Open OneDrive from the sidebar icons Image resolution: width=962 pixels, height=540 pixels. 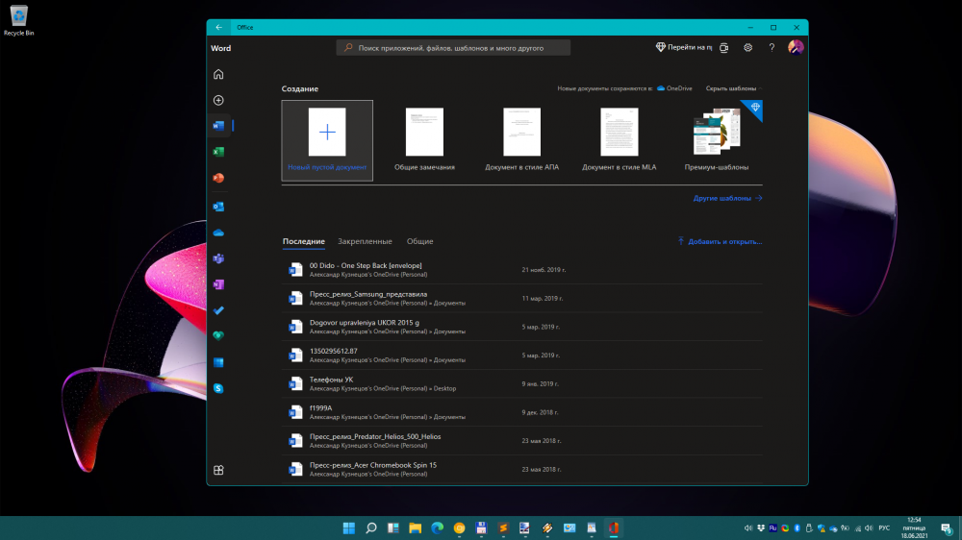(x=218, y=233)
